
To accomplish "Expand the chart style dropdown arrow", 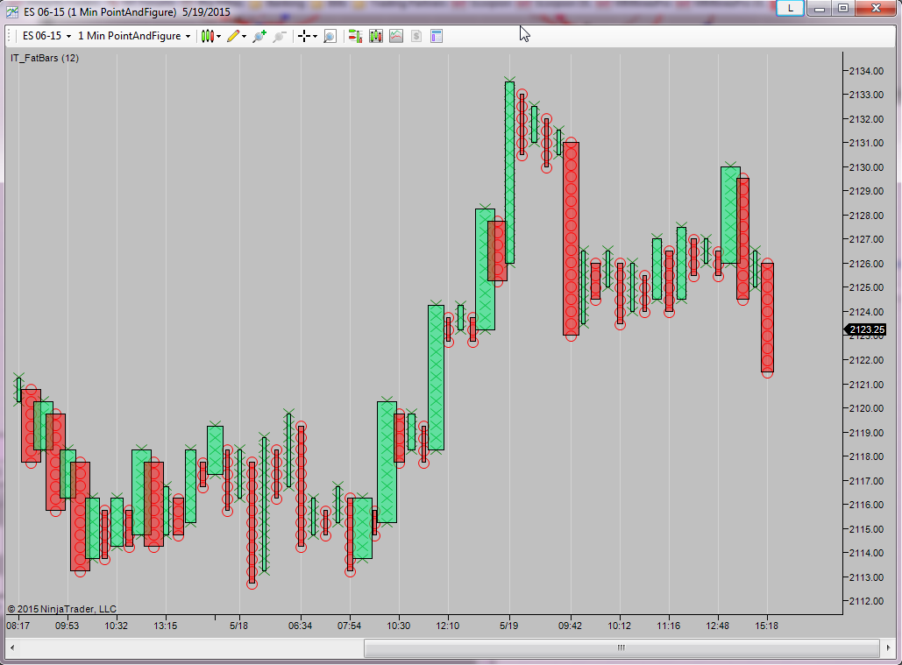I will [x=218, y=36].
